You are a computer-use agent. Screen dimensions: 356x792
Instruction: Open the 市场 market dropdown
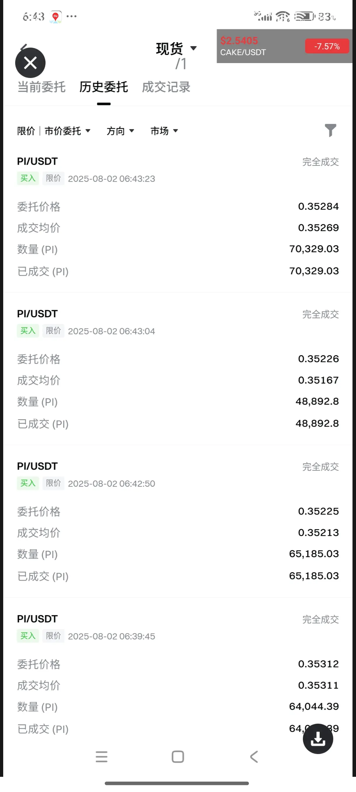pos(164,131)
